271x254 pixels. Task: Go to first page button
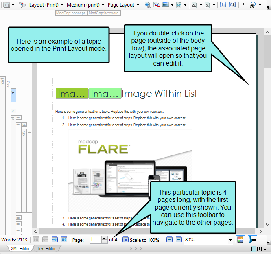click(36, 240)
